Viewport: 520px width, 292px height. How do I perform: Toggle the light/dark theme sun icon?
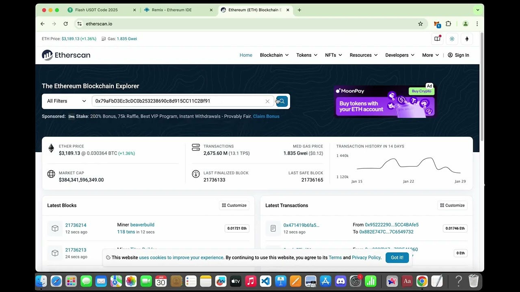[452, 39]
